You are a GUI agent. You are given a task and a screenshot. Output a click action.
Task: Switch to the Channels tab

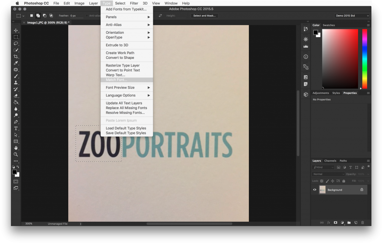click(330, 161)
